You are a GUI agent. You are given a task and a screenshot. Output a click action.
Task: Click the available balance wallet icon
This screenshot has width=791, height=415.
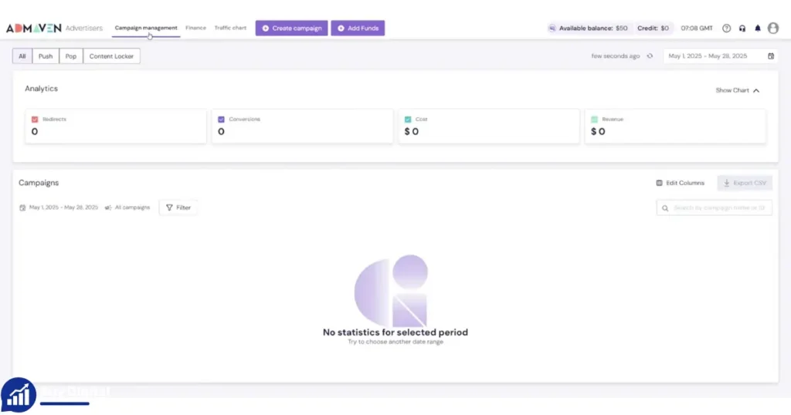pyautogui.click(x=552, y=29)
